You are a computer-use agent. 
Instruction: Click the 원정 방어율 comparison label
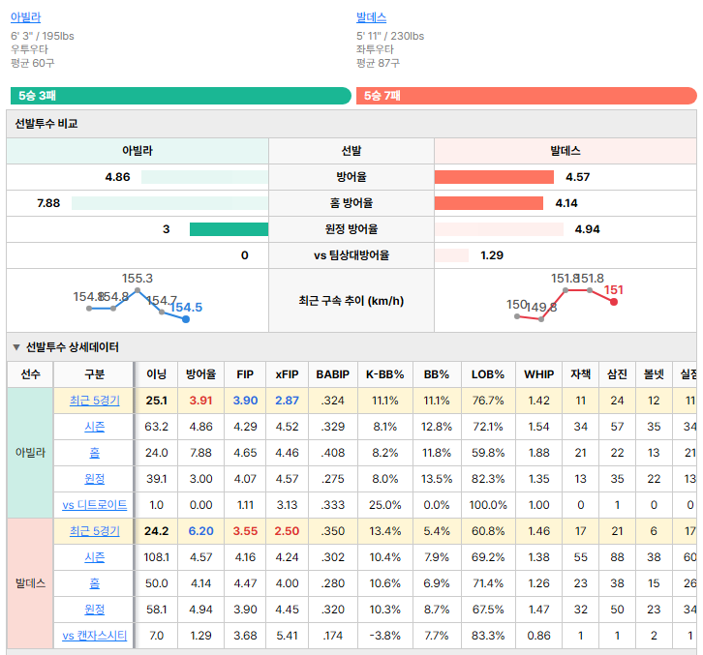(x=351, y=229)
